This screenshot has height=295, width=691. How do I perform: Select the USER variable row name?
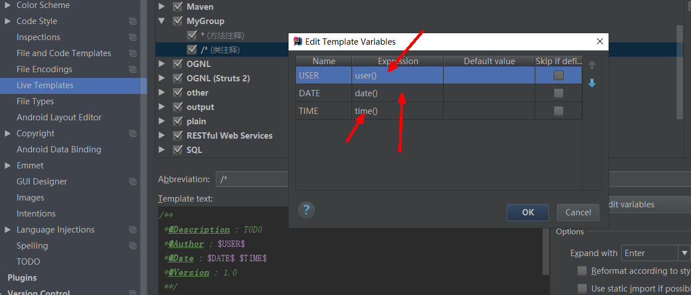click(x=324, y=76)
